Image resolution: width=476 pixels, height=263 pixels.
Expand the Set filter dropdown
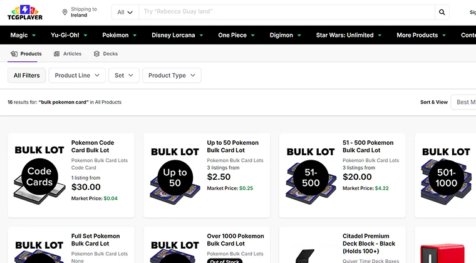point(124,75)
